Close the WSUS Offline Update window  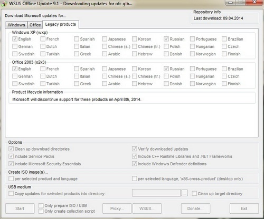(254, 2)
